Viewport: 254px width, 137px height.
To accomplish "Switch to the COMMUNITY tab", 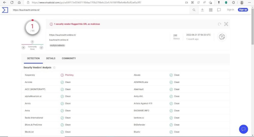I will pos(69,58).
